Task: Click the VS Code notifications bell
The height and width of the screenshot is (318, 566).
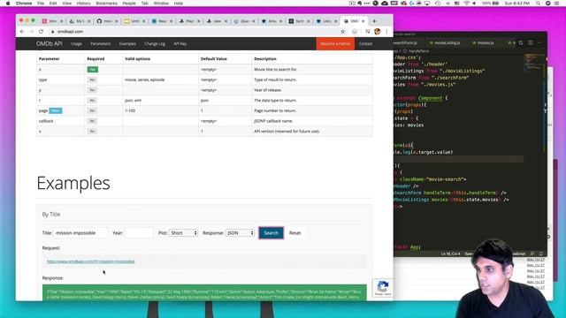Action: pyautogui.click(x=540, y=254)
